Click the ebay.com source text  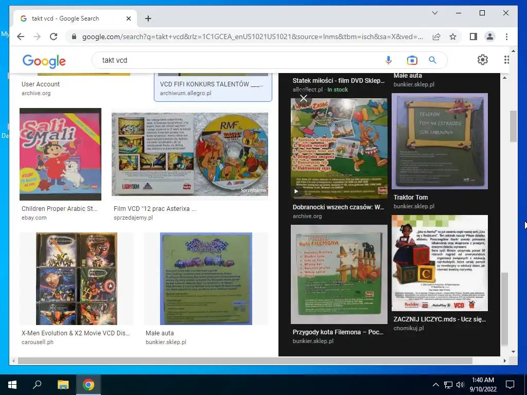click(34, 218)
